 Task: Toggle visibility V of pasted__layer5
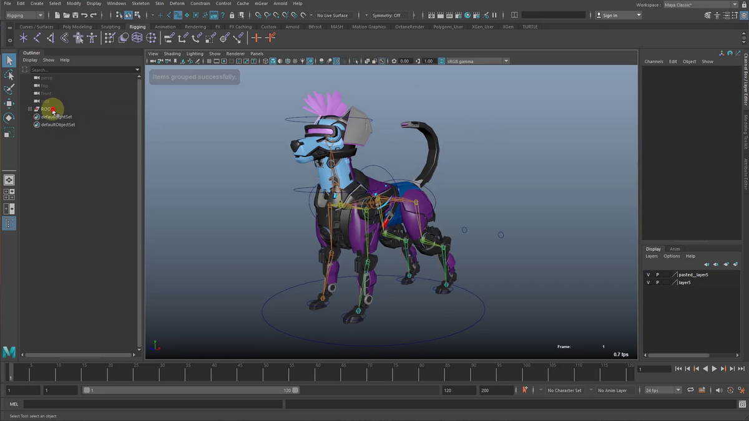click(648, 274)
